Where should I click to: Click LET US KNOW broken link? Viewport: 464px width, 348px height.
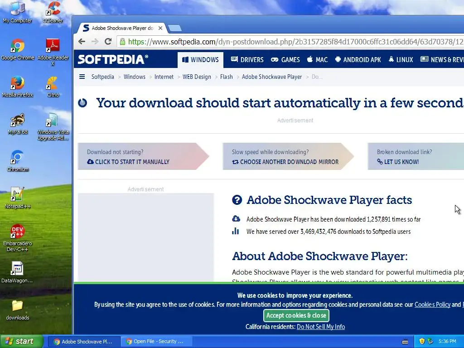pyautogui.click(x=398, y=162)
